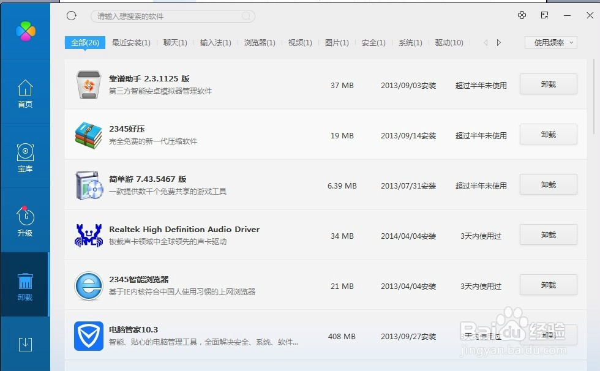Click the 2014/04/04安装 date text
The height and width of the screenshot is (371, 600).
pyautogui.click(x=408, y=236)
